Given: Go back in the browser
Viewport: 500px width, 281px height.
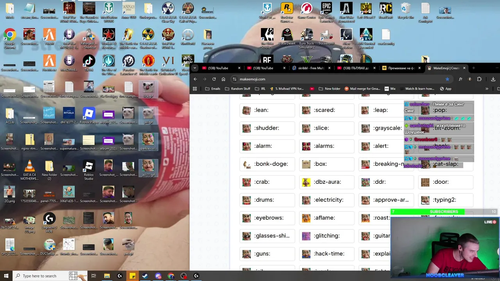Looking at the screenshot, I should click(x=195, y=79).
